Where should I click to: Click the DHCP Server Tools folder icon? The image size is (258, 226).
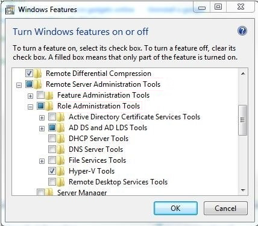[x=61, y=139]
